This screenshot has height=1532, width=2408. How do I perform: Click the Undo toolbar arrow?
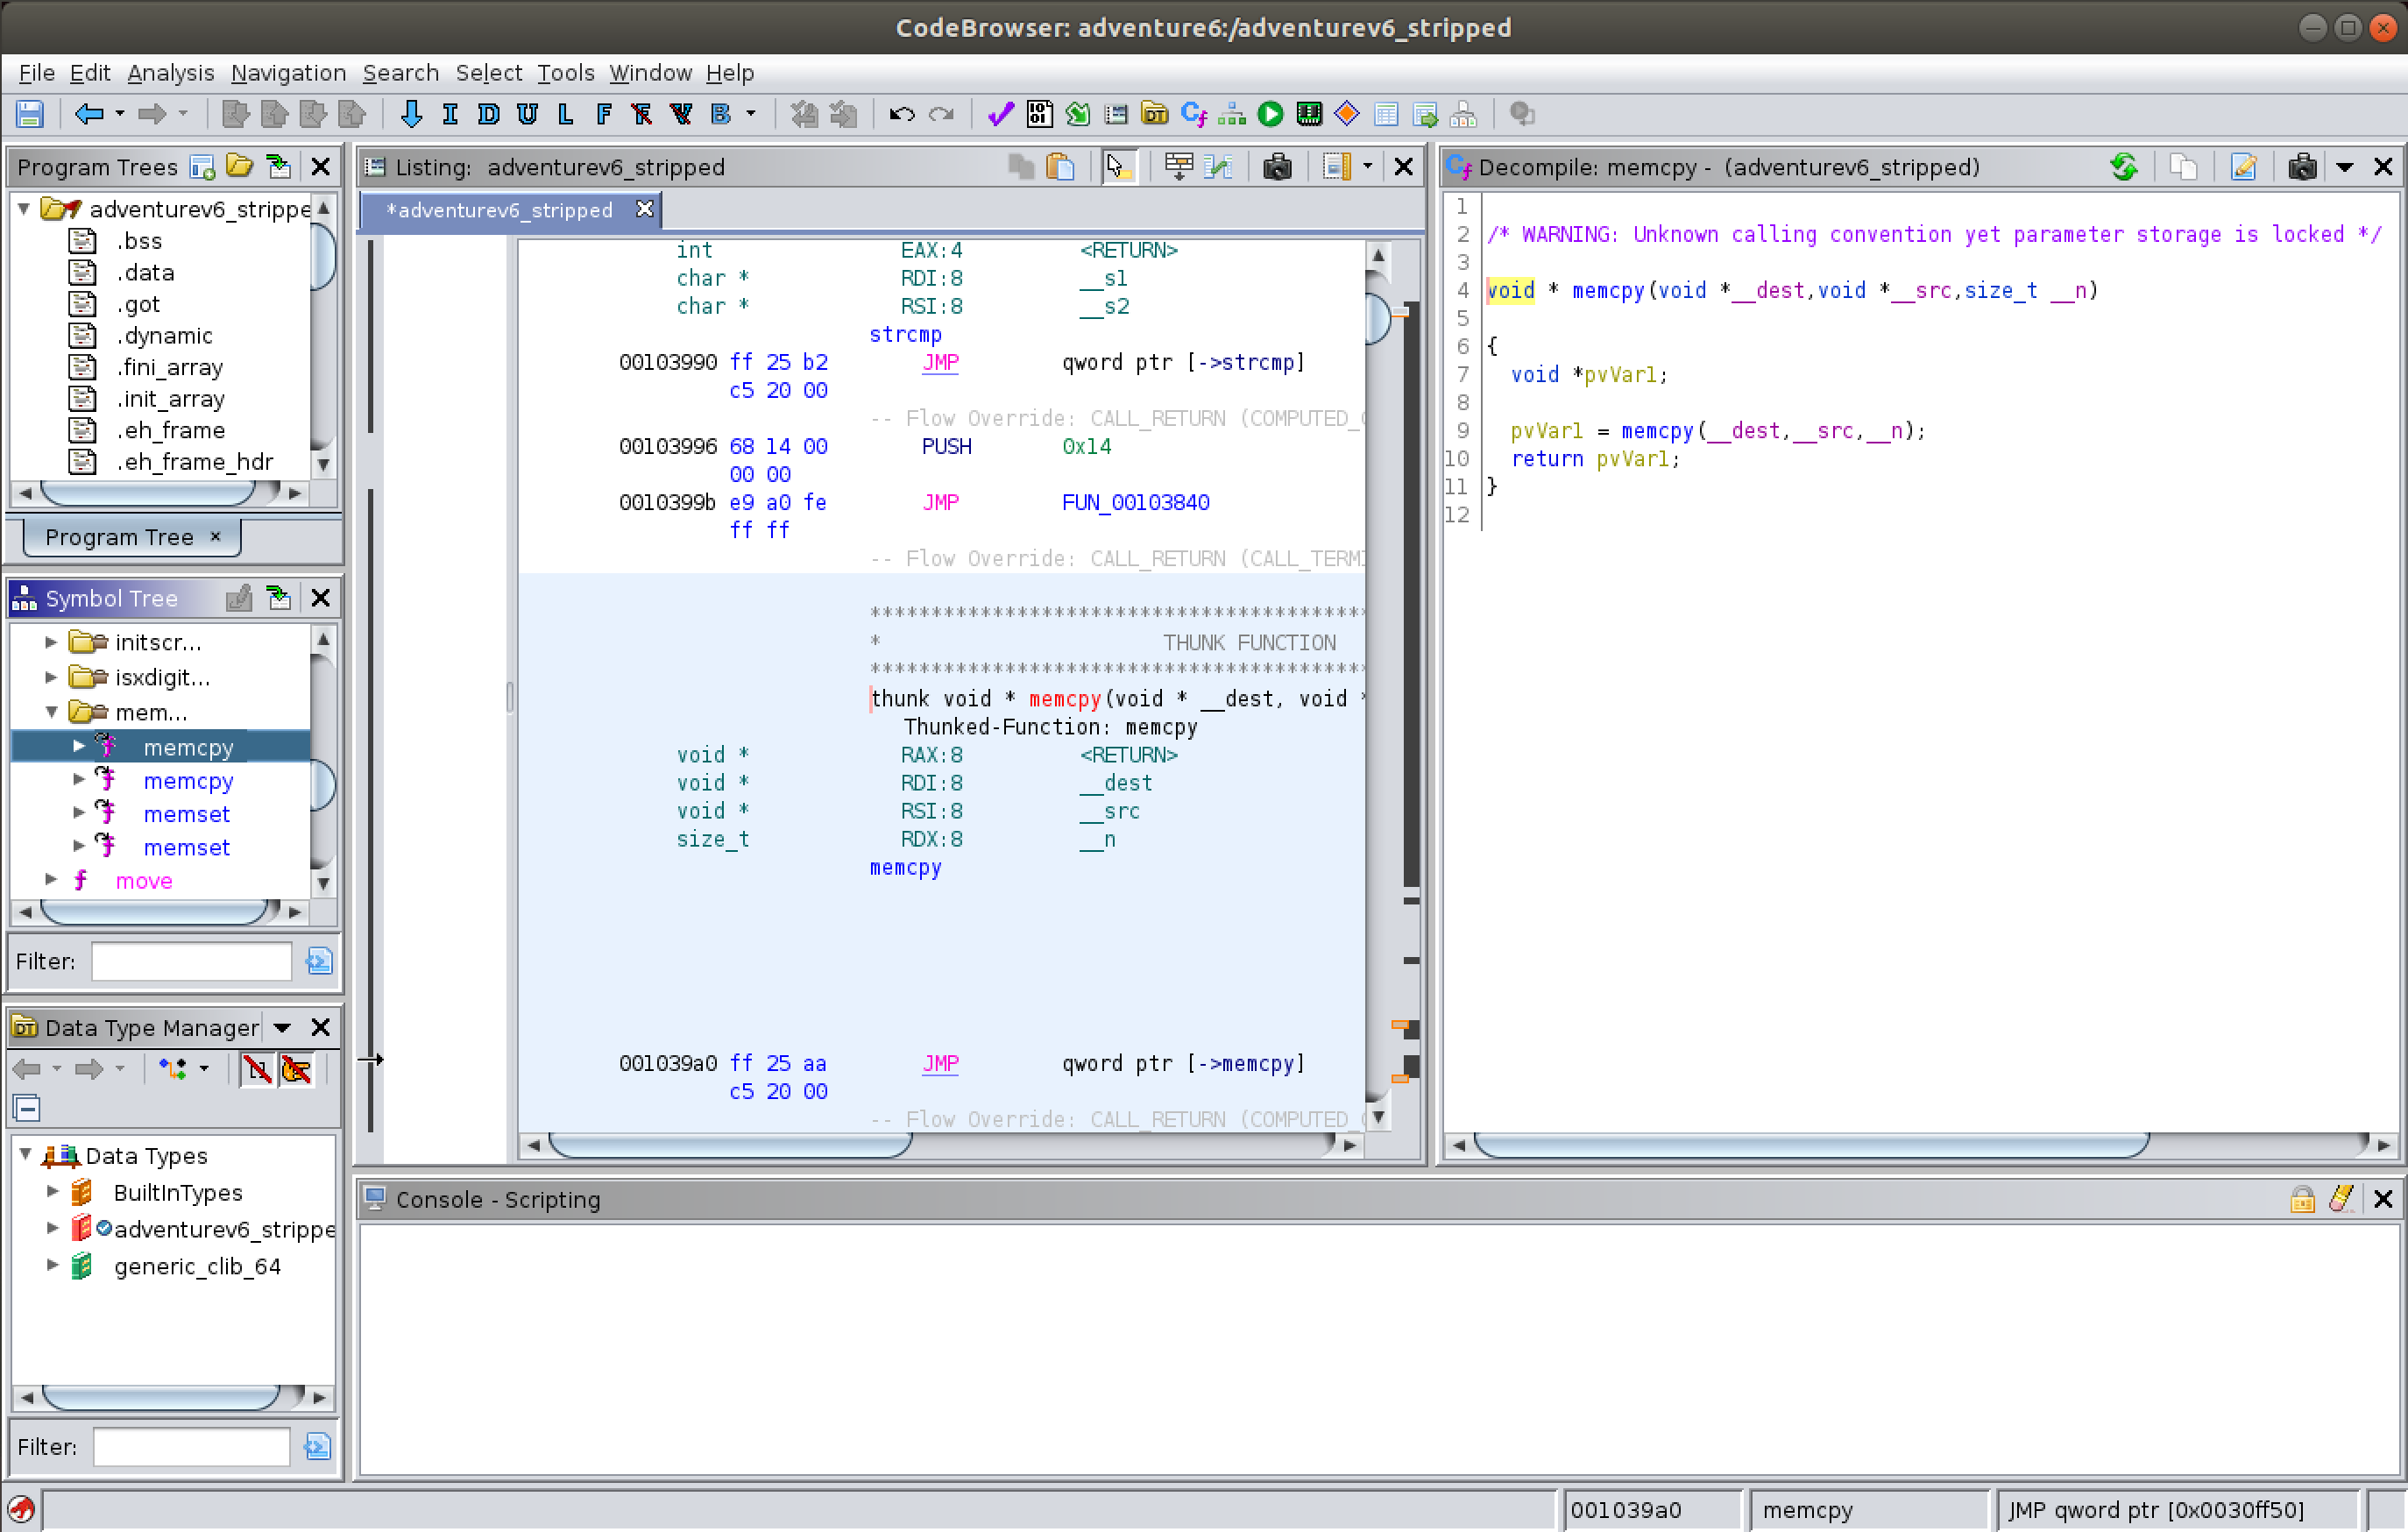tap(901, 114)
